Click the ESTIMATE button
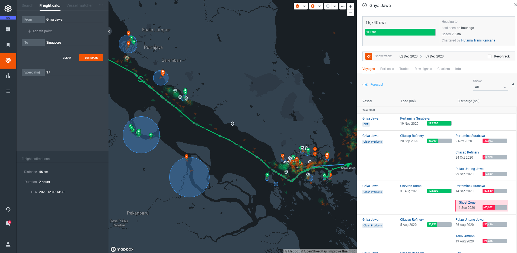Screen dimensions: 517x253 pos(91,58)
